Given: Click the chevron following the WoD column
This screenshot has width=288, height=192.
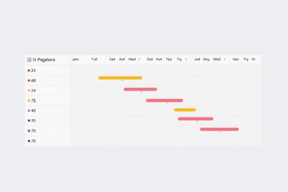Looking at the screenshot, I should point(225,59).
